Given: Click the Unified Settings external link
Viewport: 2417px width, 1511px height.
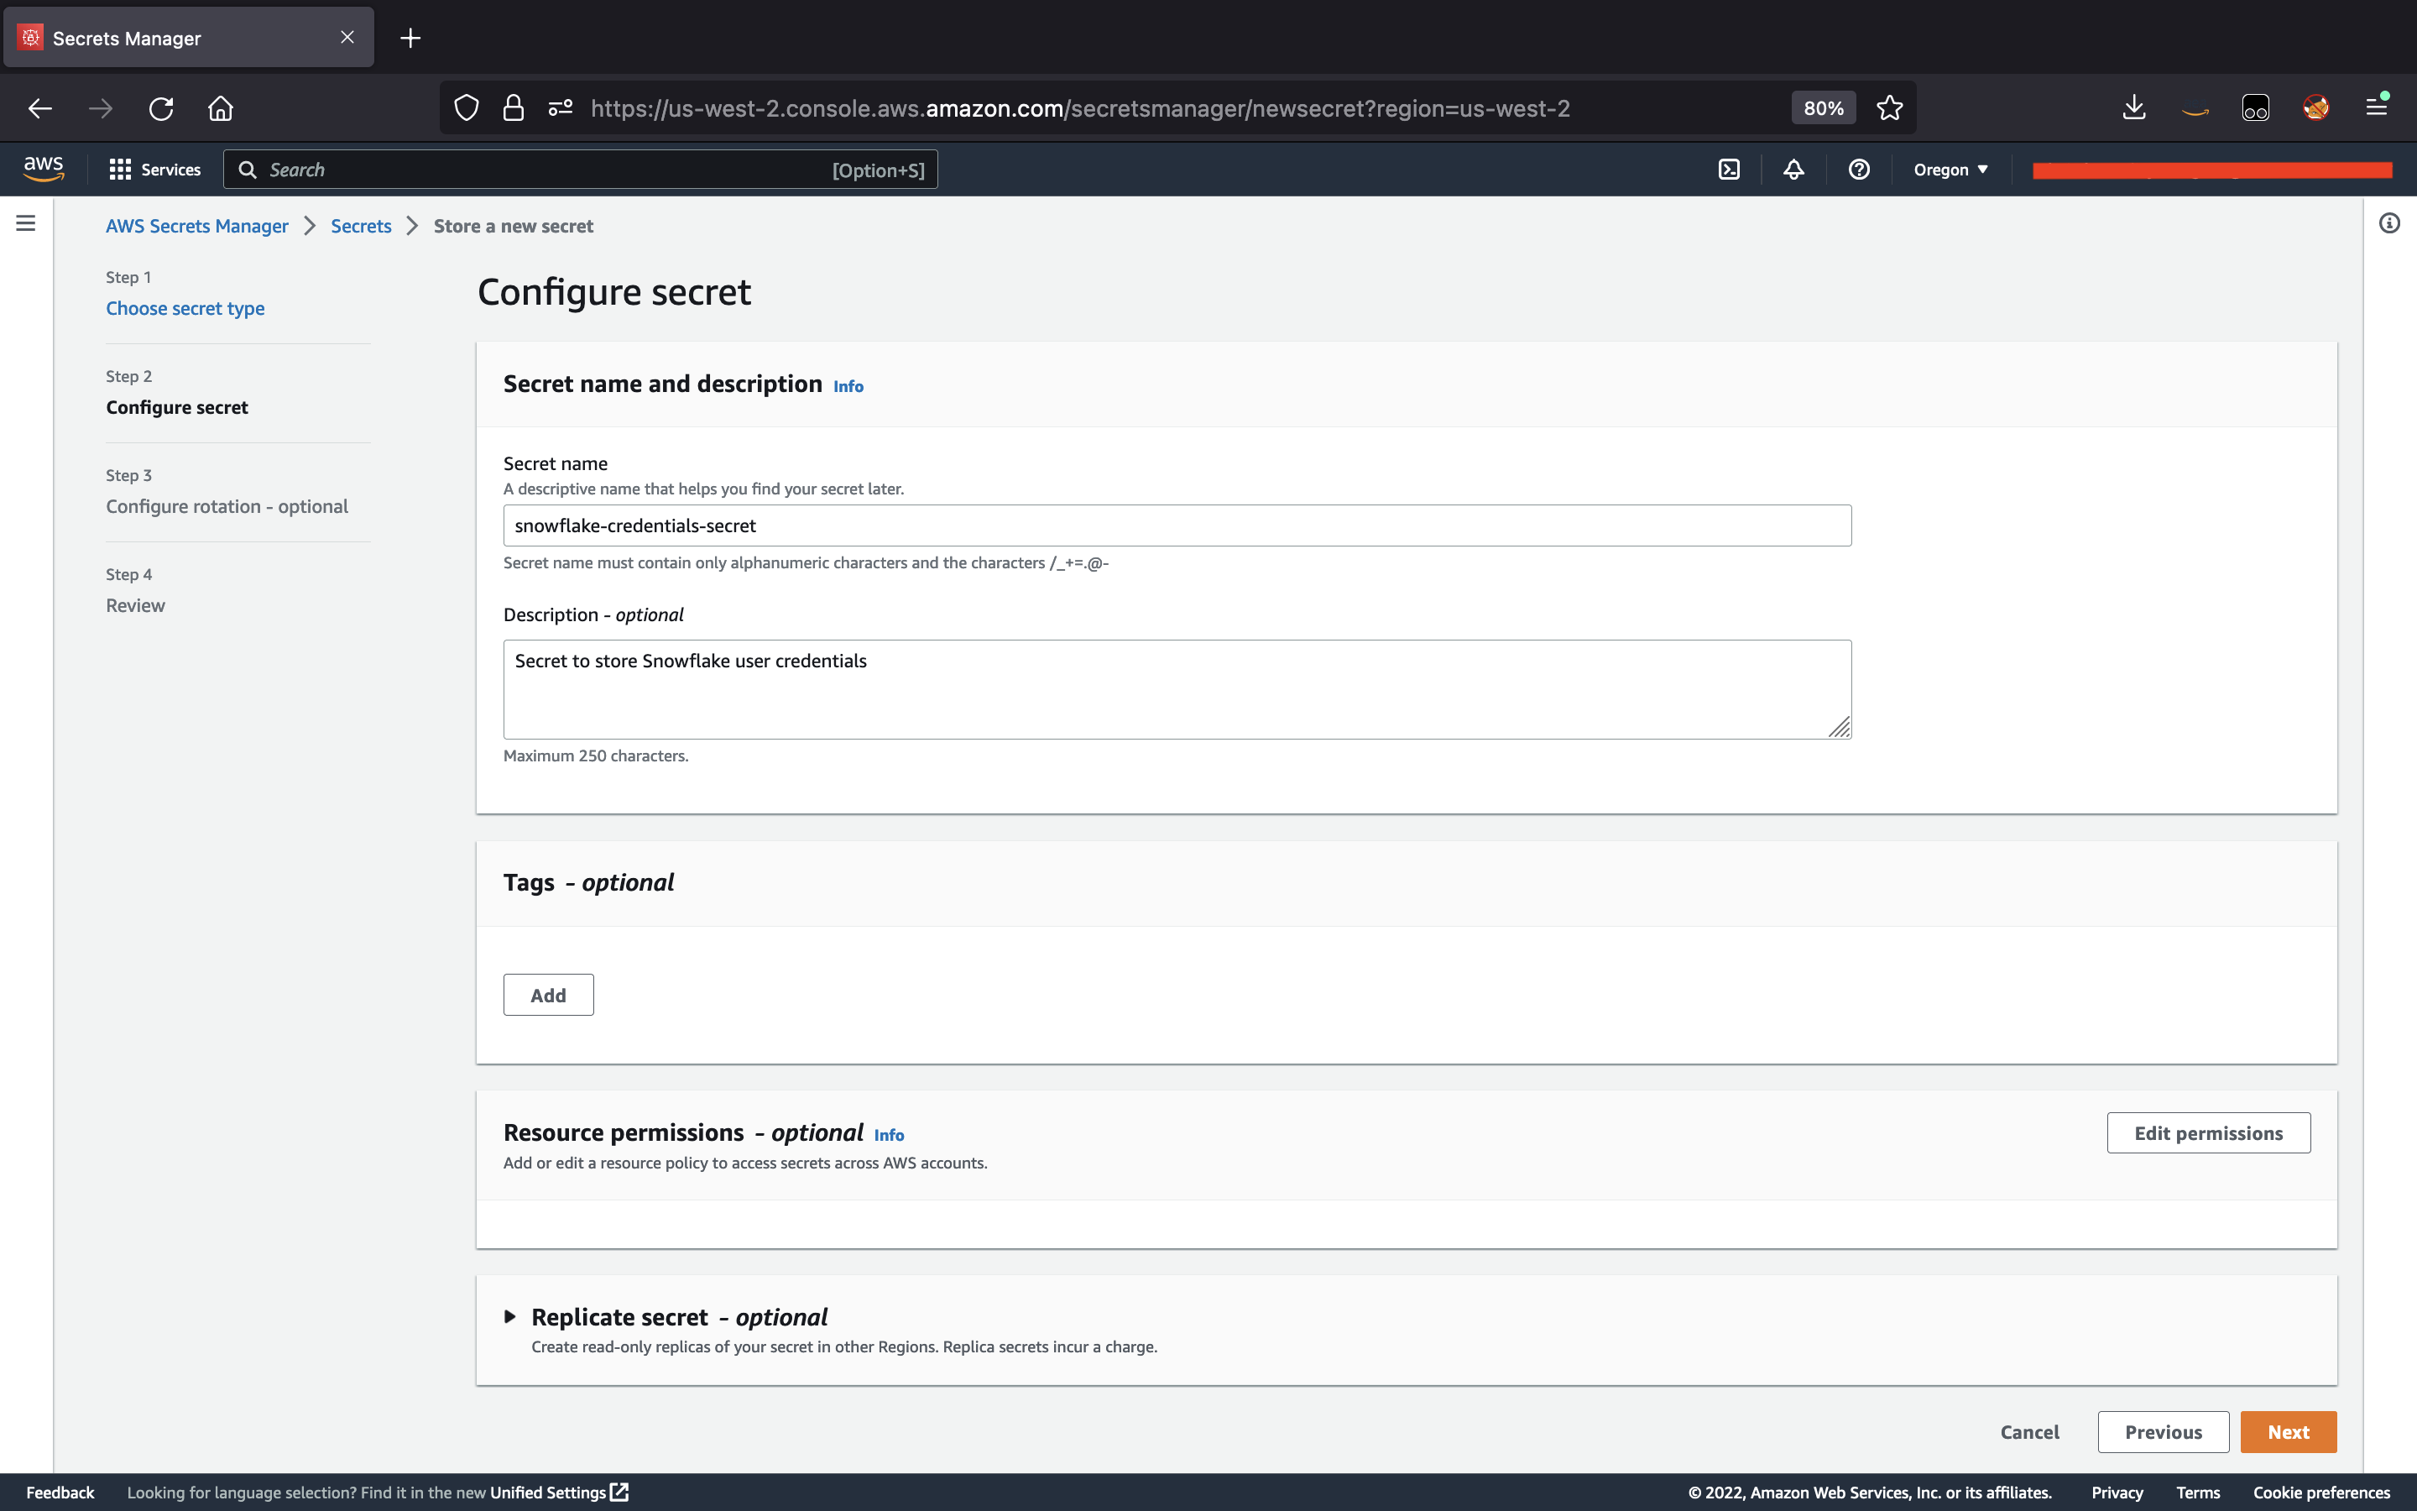Looking at the screenshot, I should click(558, 1492).
